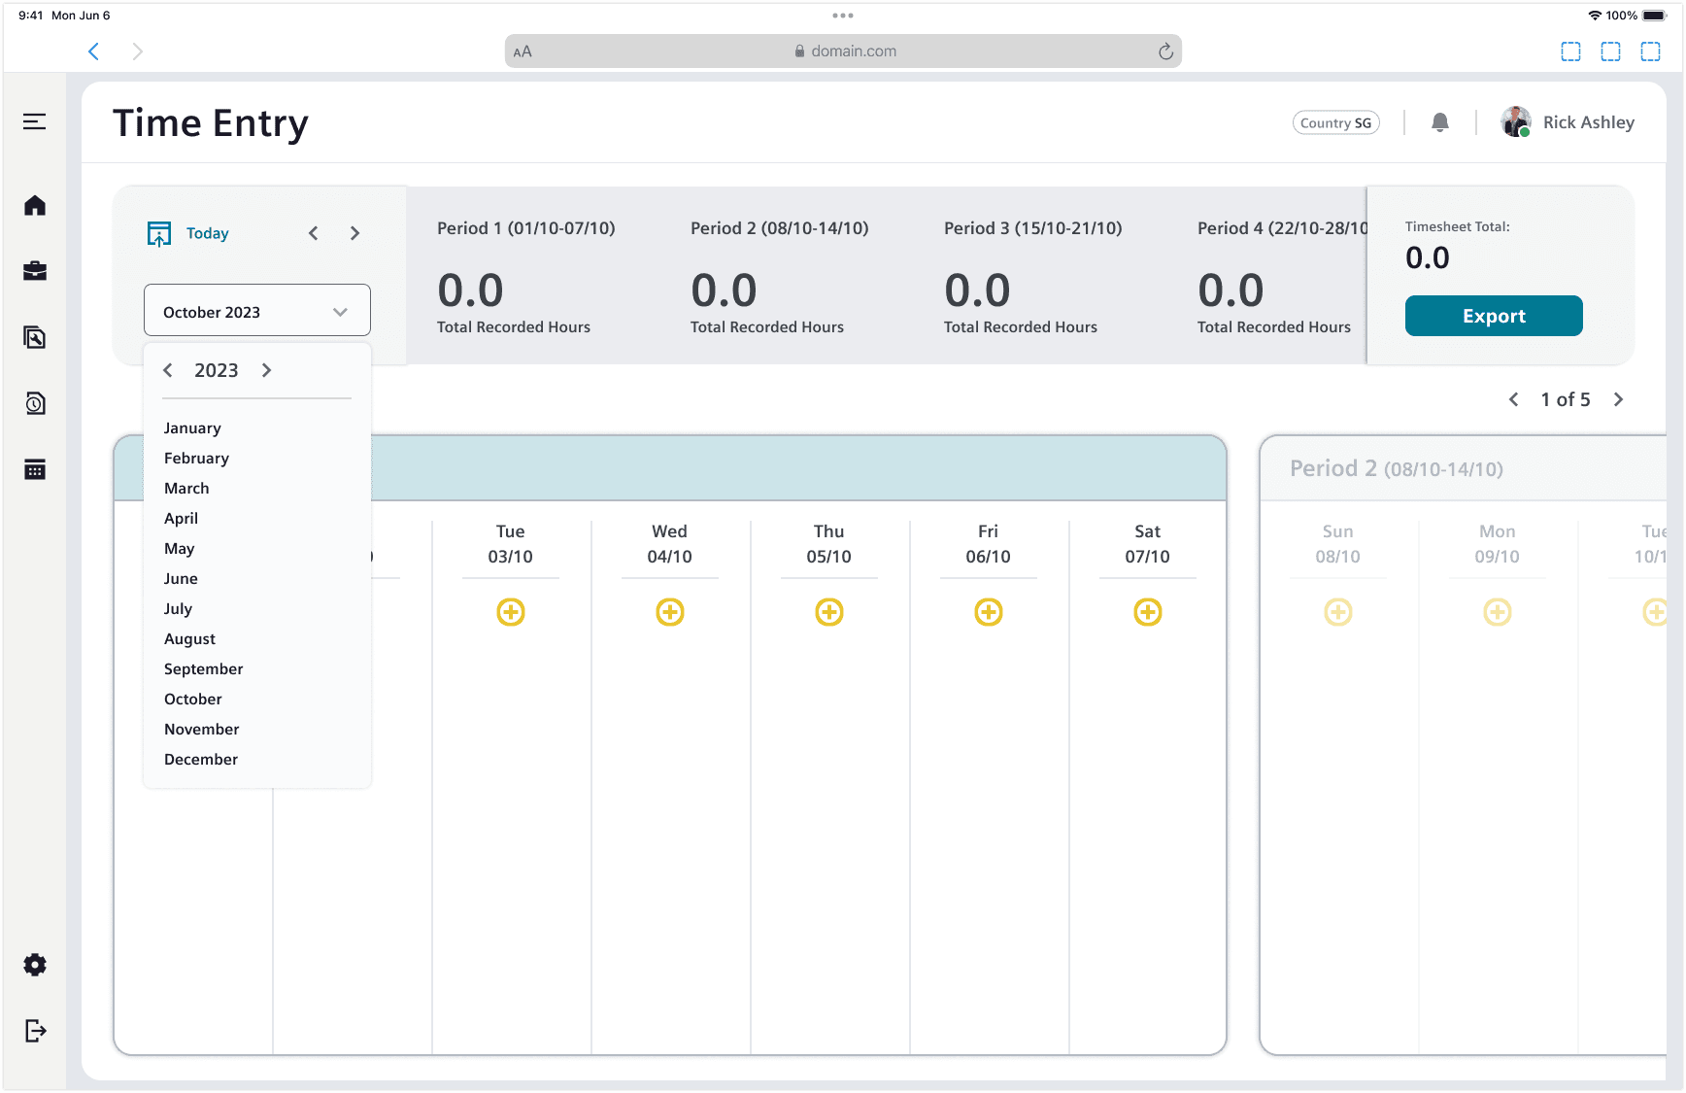Go to next month beside Today

tap(354, 233)
